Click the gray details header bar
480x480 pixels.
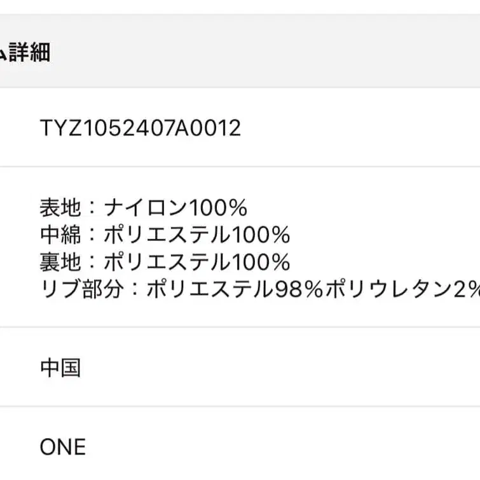254,53
